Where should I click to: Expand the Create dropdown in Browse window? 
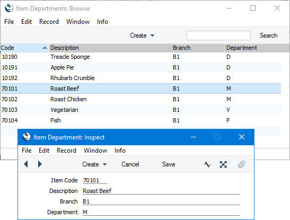tap(142, 36)
